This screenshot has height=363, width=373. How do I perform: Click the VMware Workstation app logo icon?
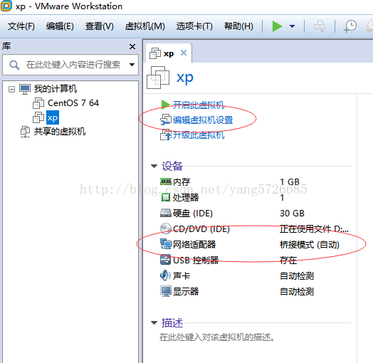6,6
